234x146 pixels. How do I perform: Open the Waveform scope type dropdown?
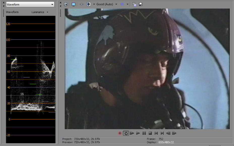[x=30, y=5]
